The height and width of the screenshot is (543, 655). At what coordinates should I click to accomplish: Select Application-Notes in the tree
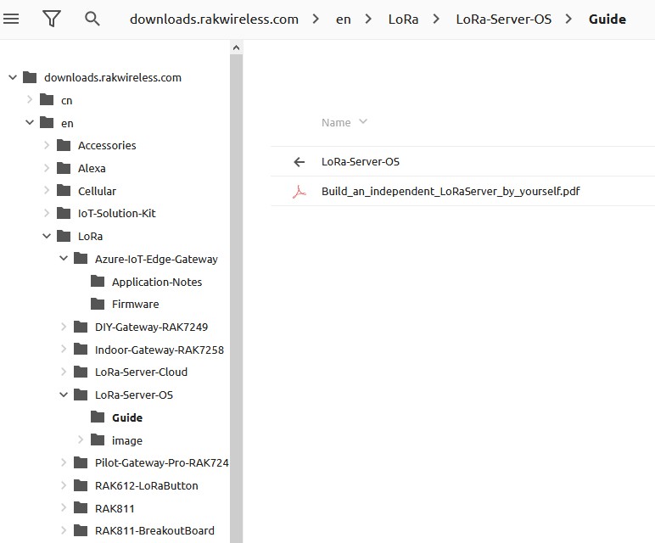[x=157, y=282]
